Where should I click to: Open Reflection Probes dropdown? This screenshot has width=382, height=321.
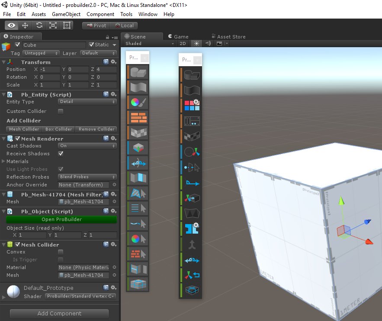[x=87, y=177]
